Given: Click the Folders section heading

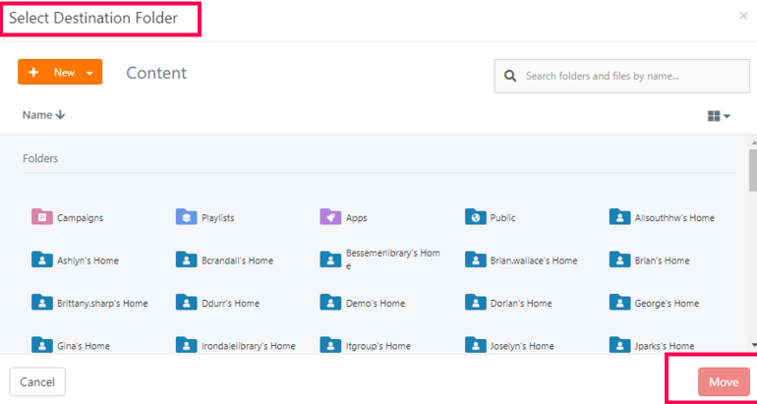Looking at the screenshot, I should (40, 158).
